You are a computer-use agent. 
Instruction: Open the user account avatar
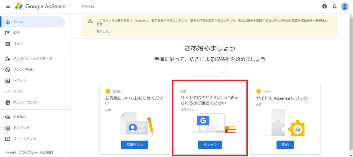345,6
